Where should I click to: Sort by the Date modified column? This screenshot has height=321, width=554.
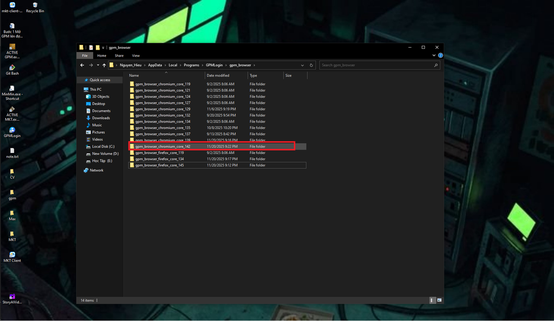click(226, 75)
